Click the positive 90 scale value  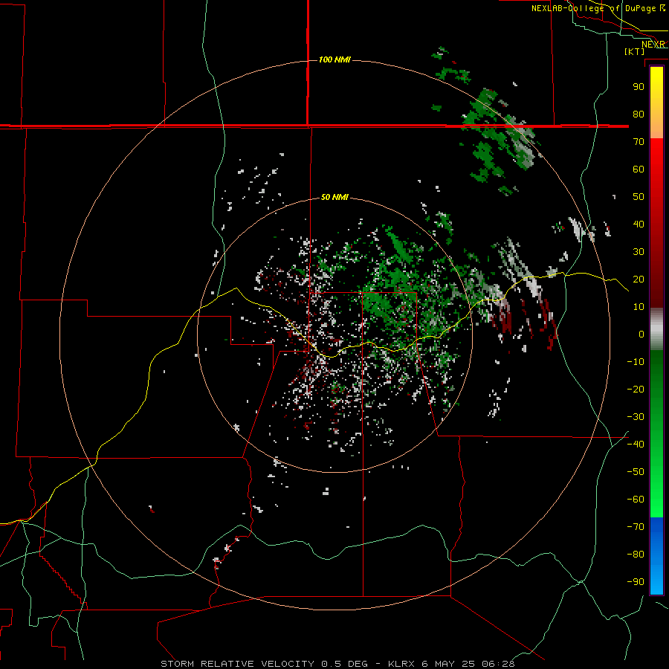click(639, 87)
